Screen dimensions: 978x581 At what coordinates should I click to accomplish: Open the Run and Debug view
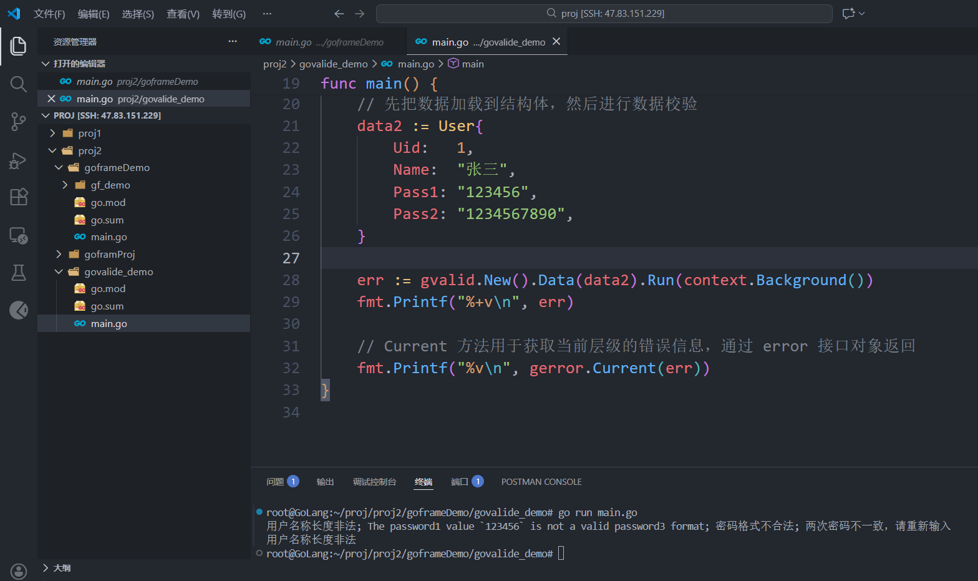(x=19, y=160)
